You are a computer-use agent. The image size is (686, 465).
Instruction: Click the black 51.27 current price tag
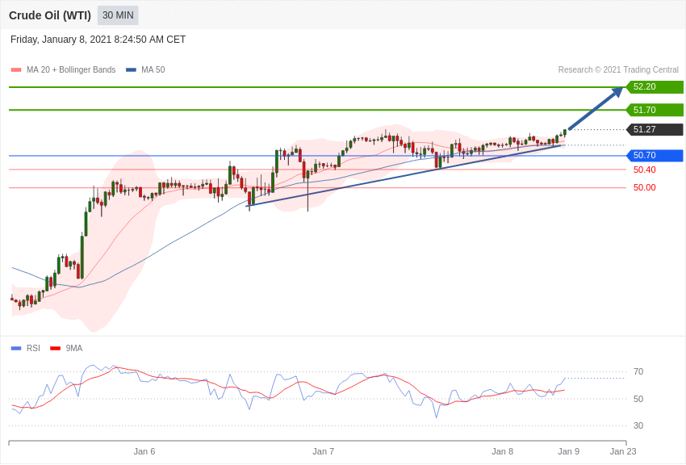coord(655,130)
